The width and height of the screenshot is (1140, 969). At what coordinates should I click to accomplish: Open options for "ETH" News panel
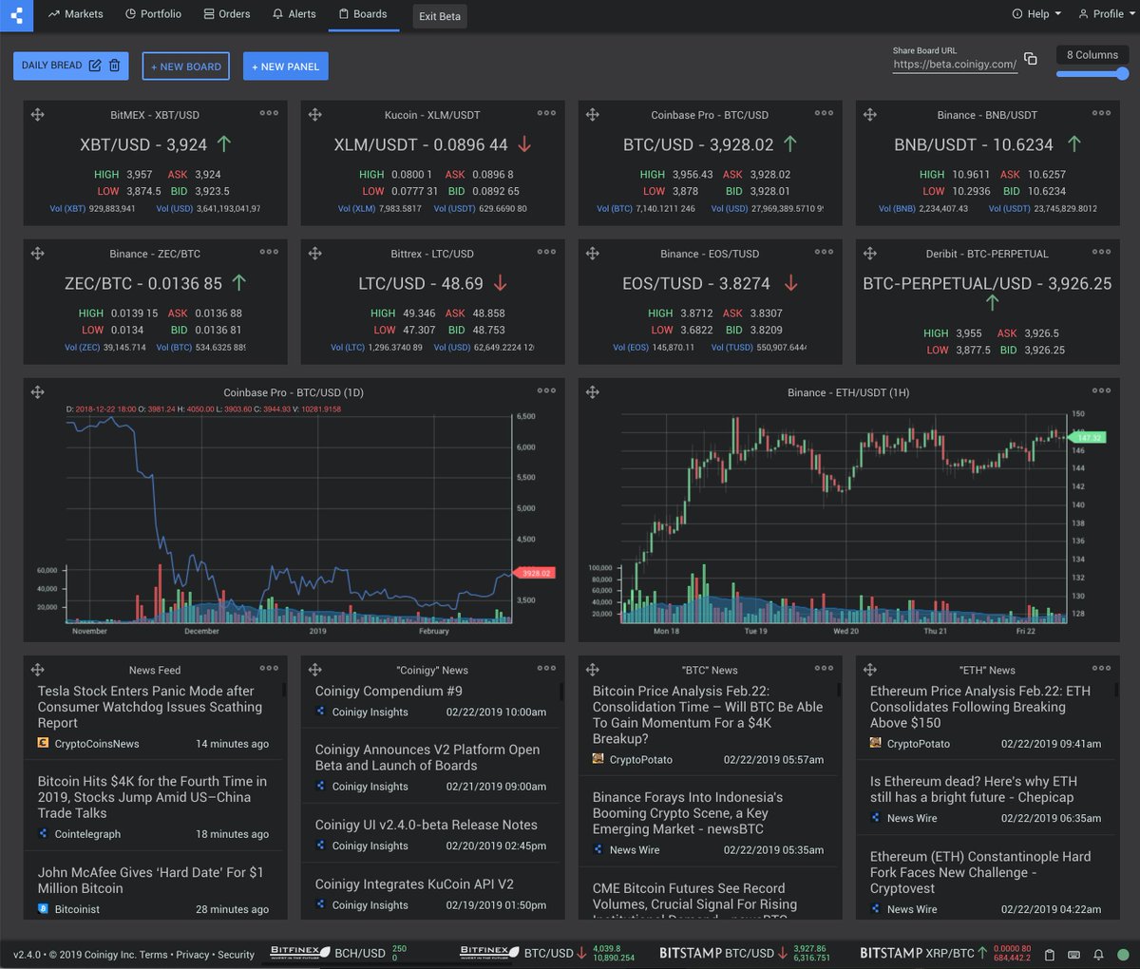[x=1101, y=668]
